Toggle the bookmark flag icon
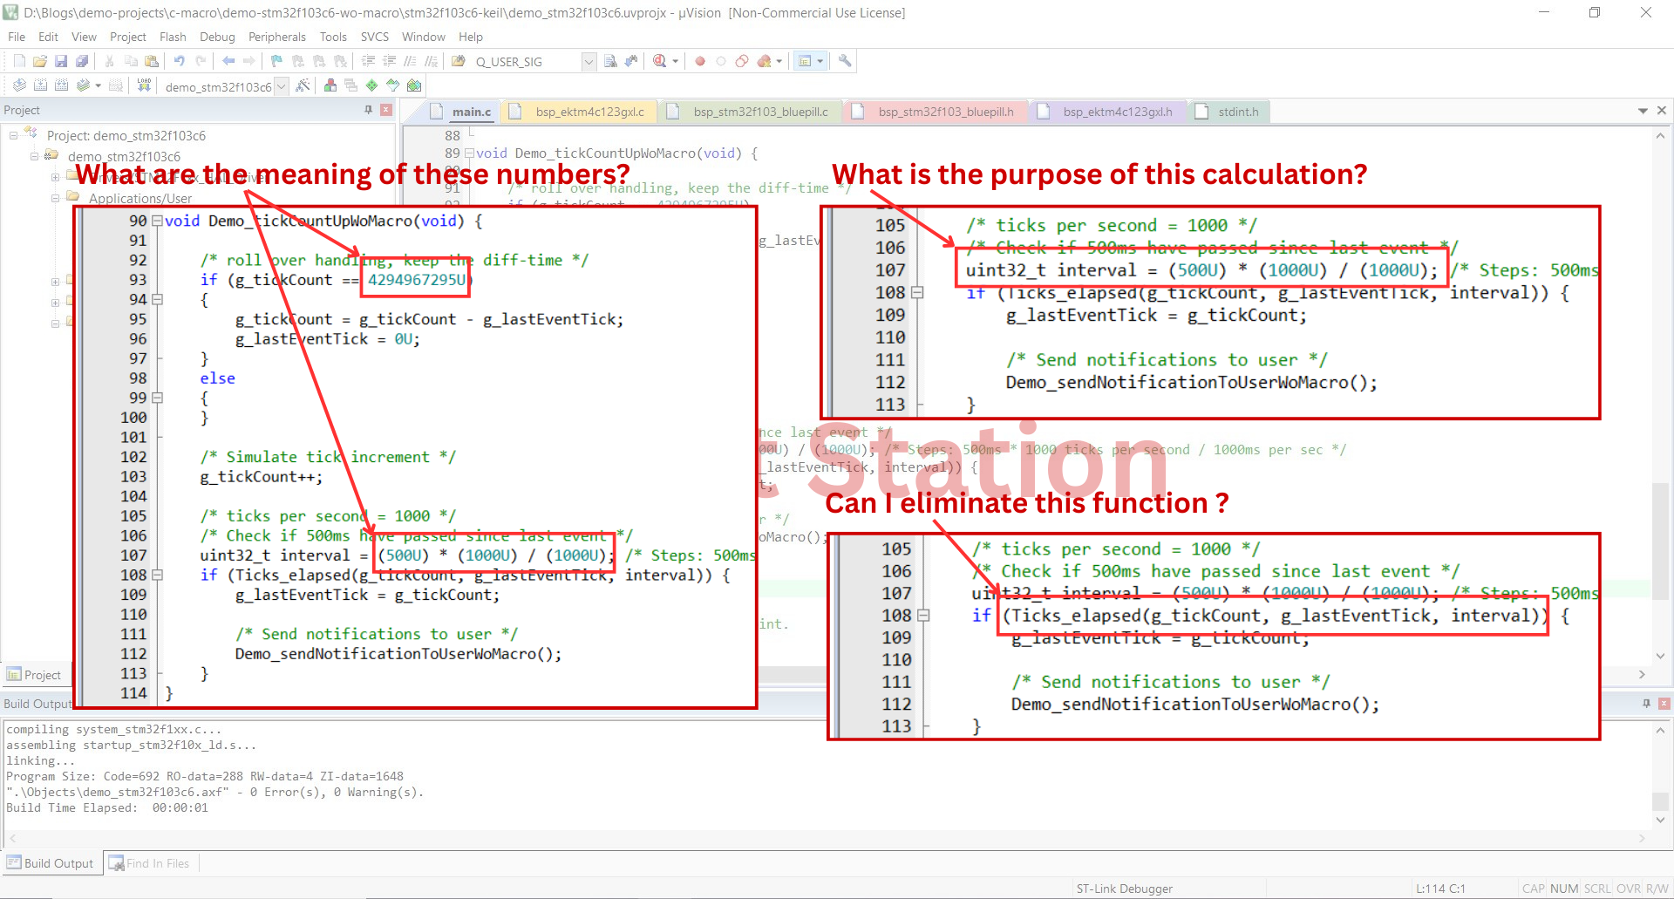 (x=276, y=61)
